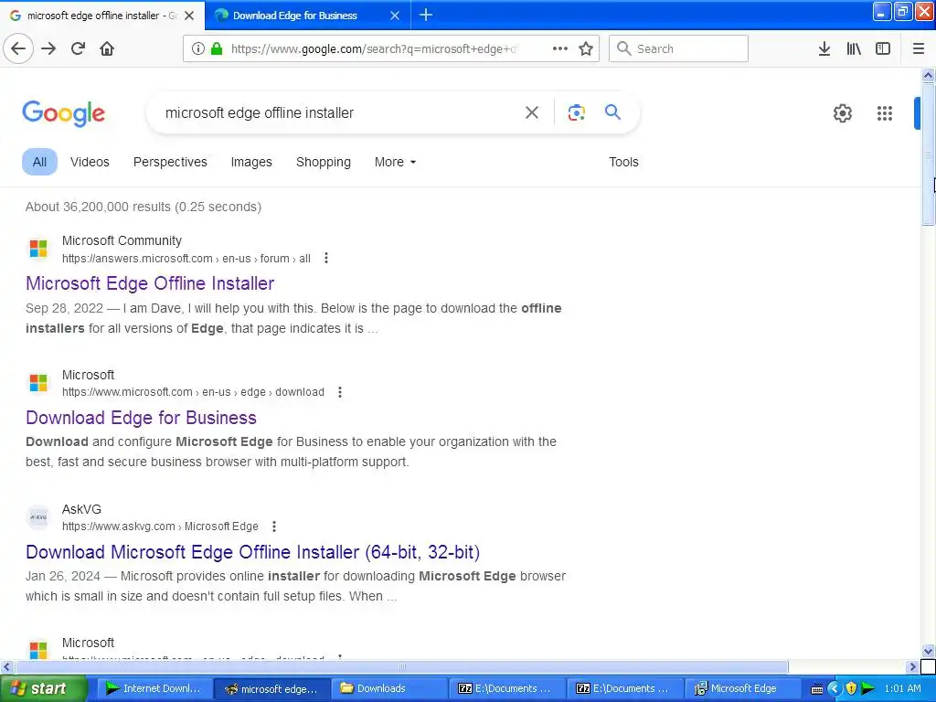The image size is (936, 702).
Task: Open the Google apps grid
Action: [x=885, y=112]
